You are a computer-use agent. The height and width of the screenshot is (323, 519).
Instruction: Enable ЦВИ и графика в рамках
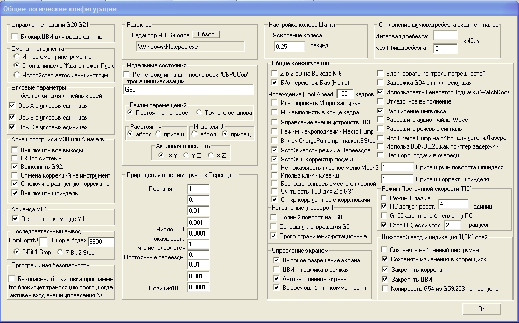pos(276,270)
